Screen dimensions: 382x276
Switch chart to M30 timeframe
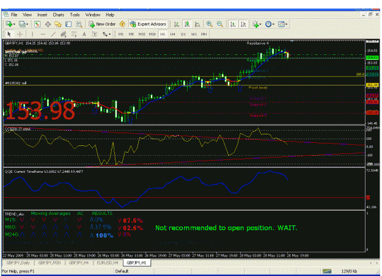[x=152, y=34]
